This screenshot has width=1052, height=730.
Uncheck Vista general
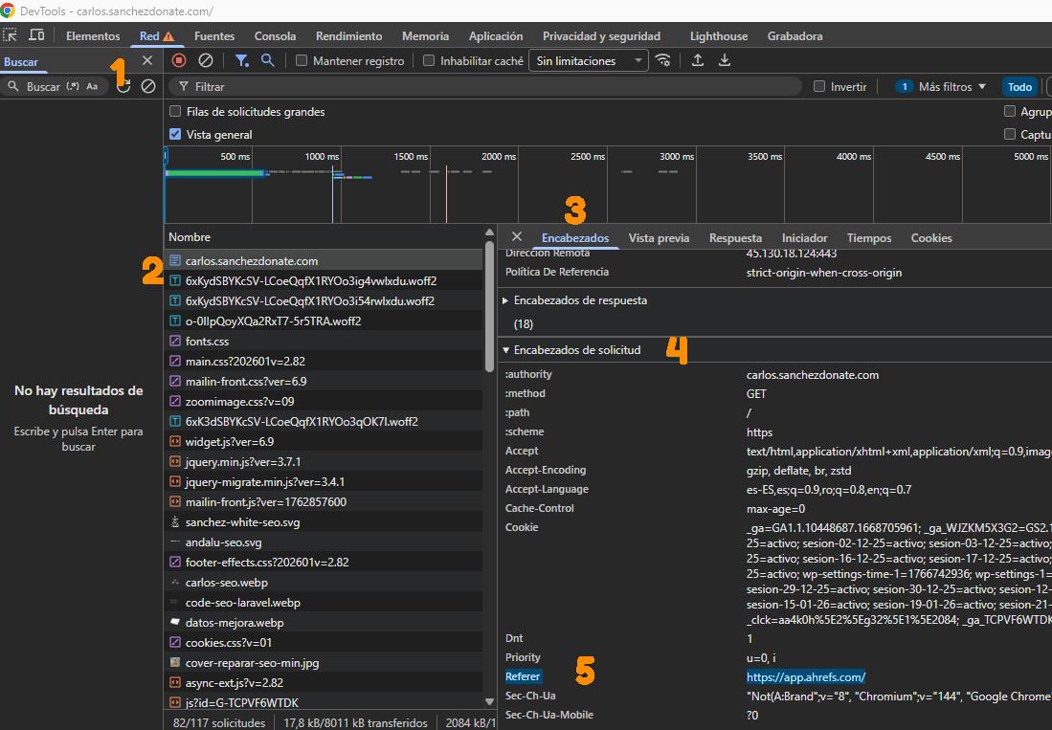pyautogui.click(x=176, y=134)
